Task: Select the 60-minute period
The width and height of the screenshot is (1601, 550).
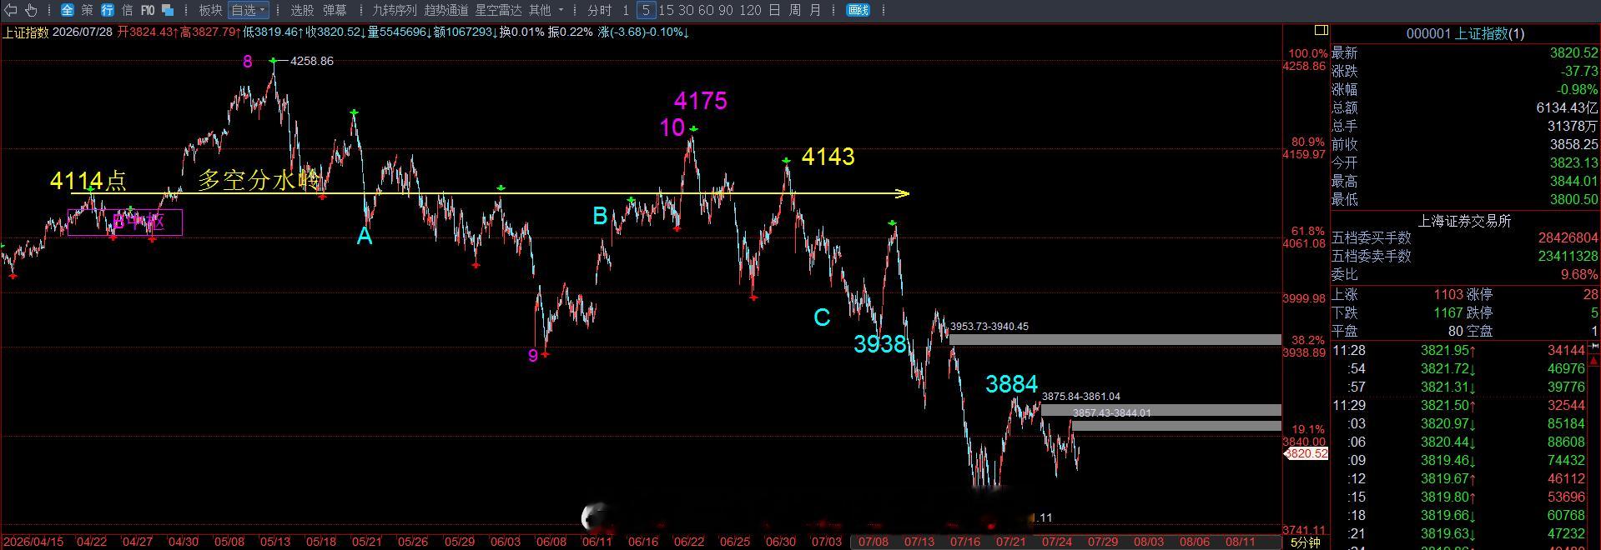Action: coord(706,10)
